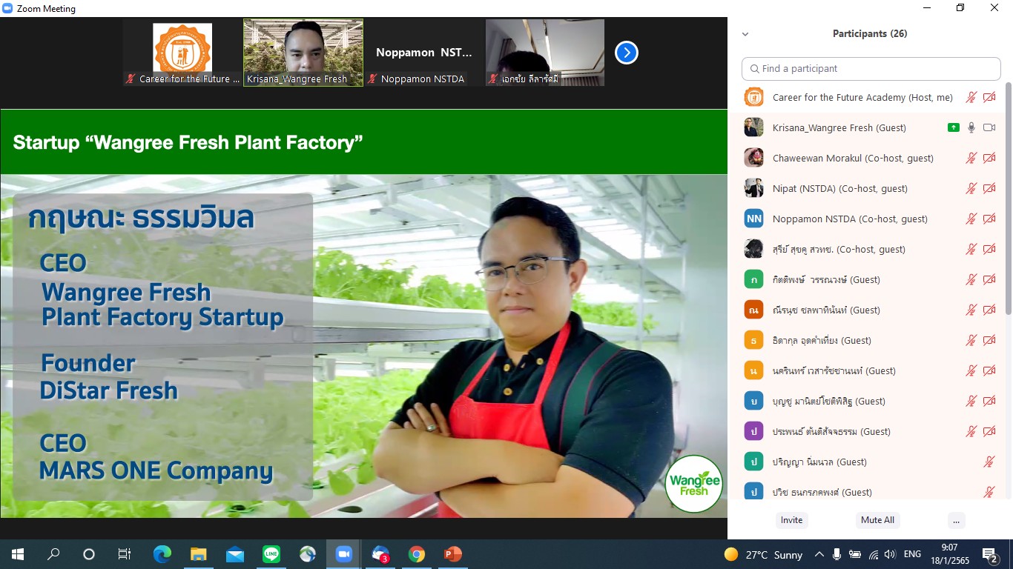Screen dimensions: 1013x569
Task: Open the more options (...) button in Participants
Action: [x=956, y=520]
